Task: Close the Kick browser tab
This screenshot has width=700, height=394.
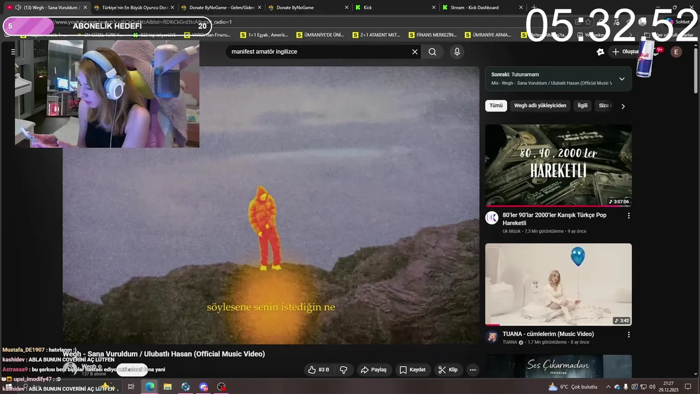Action: pyautogui.click(x=434, y=8)
